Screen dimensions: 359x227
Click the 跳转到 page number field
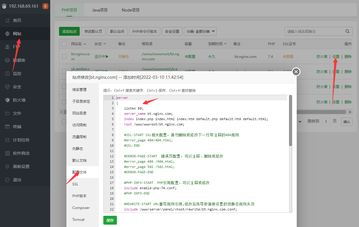(x=326, y=121)
